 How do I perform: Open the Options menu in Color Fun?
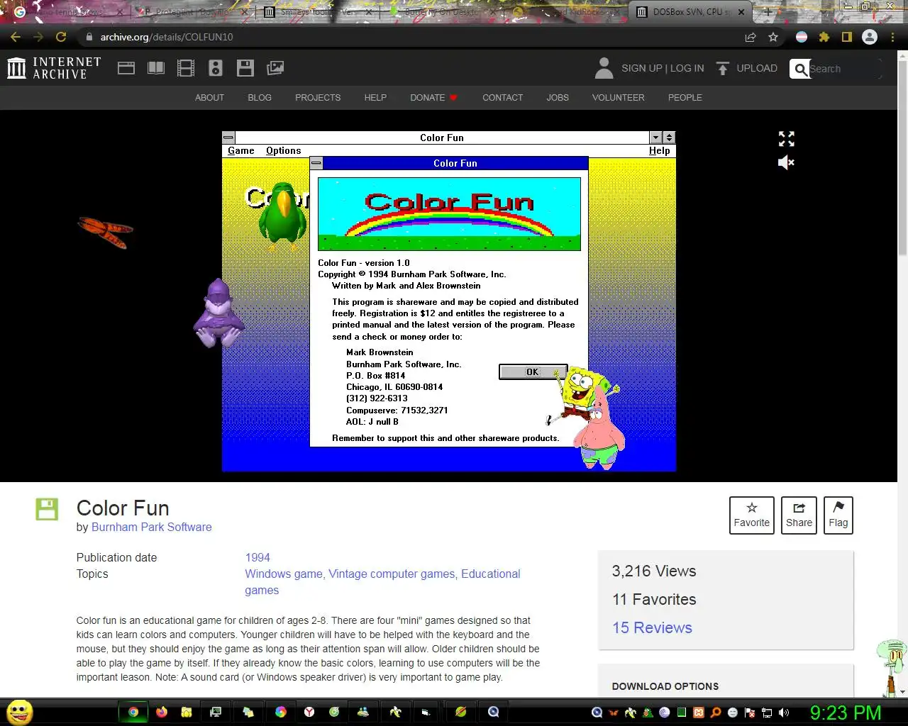click(x=284, y=150)
